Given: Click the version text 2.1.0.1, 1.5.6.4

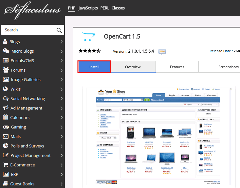Looking at the screenshot, I should [141, 51].
